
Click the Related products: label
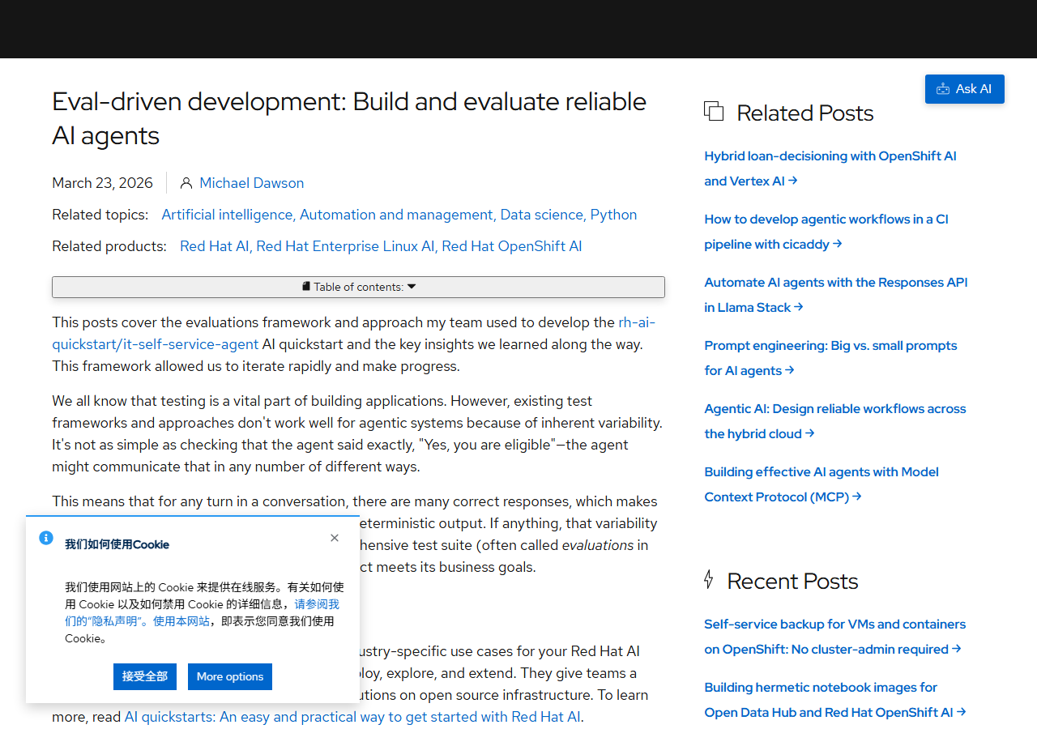[x=109, y=246]
